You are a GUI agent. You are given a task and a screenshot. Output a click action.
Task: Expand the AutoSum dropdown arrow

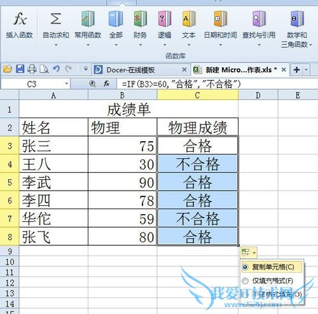(x=56, y=45)
